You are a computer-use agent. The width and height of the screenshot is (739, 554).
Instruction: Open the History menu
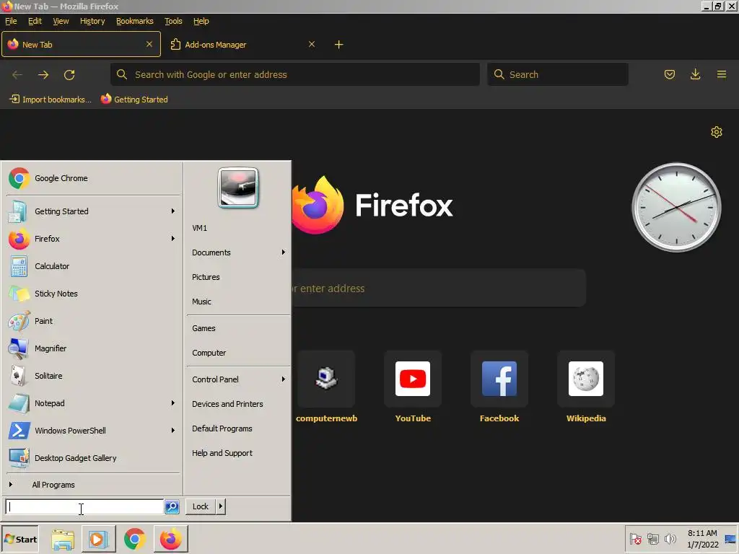(x=92, y=21)
